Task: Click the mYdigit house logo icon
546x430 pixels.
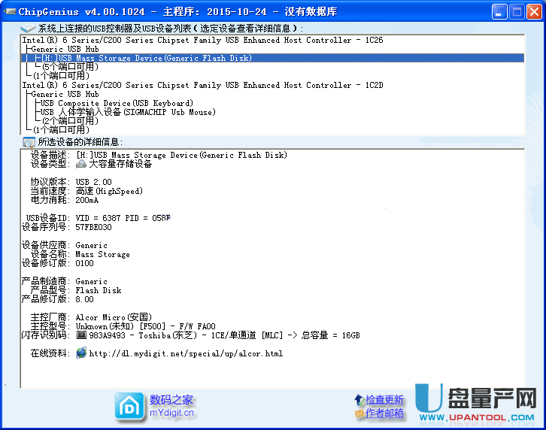Action: point(129,406)
